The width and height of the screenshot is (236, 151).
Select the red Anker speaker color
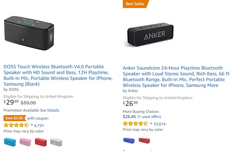(144, 140)
